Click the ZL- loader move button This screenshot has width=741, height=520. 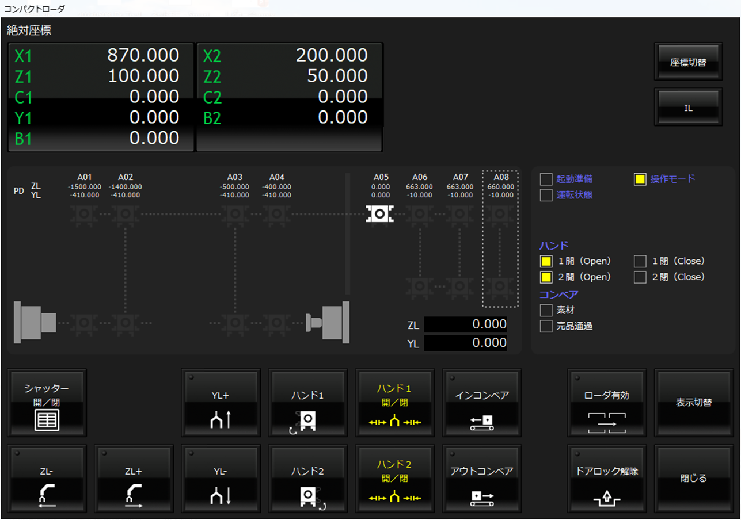(x=47, y=479)
